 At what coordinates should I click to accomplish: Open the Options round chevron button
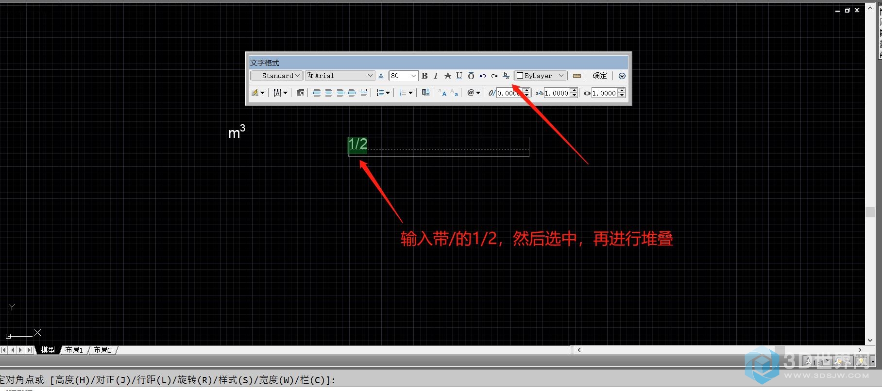[x=622, y=76]
